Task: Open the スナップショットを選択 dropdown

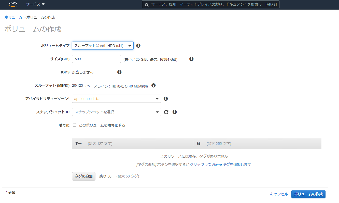Action: tap(117, 112)
